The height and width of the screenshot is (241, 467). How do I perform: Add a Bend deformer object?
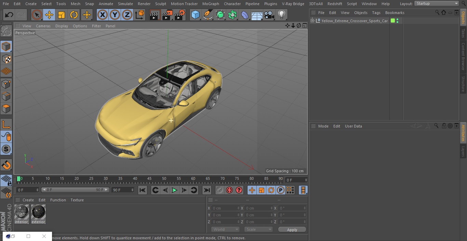tap(245, 15)
